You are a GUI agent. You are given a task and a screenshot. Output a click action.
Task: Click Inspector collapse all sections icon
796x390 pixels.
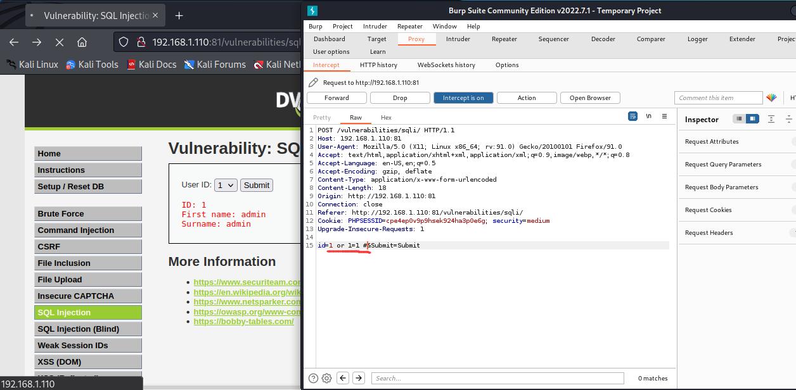(789, 119)
